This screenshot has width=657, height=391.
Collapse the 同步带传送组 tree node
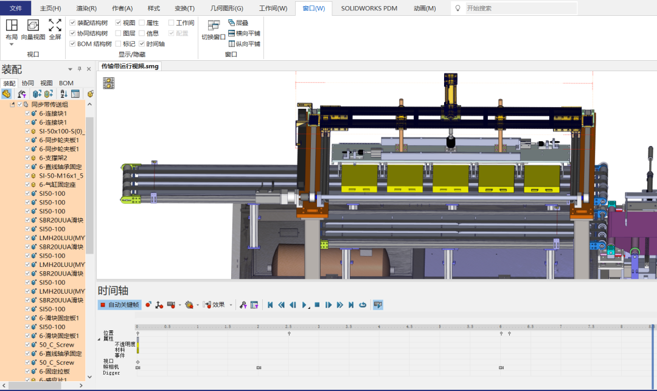click(x=13, y=105)
